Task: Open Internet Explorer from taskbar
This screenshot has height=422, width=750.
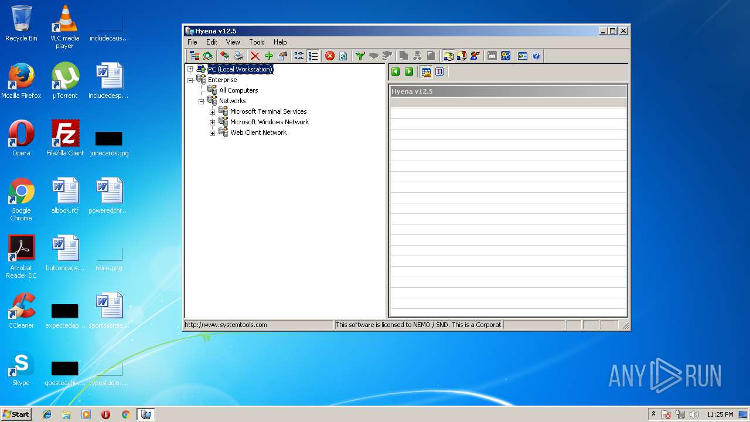Action: (x=47, y=414)
